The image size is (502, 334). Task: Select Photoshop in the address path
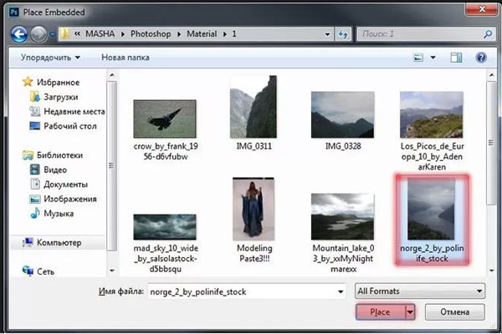tap(151, 33)
